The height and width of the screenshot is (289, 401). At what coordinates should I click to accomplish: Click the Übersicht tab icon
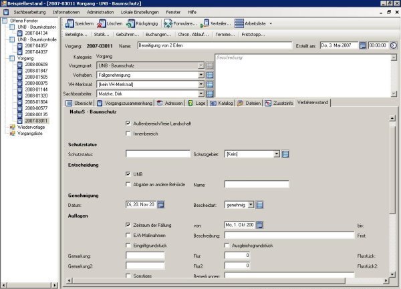[69, 103]
